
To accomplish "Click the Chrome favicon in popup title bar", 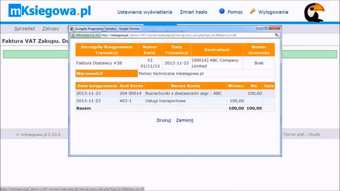I will point(72,29).
